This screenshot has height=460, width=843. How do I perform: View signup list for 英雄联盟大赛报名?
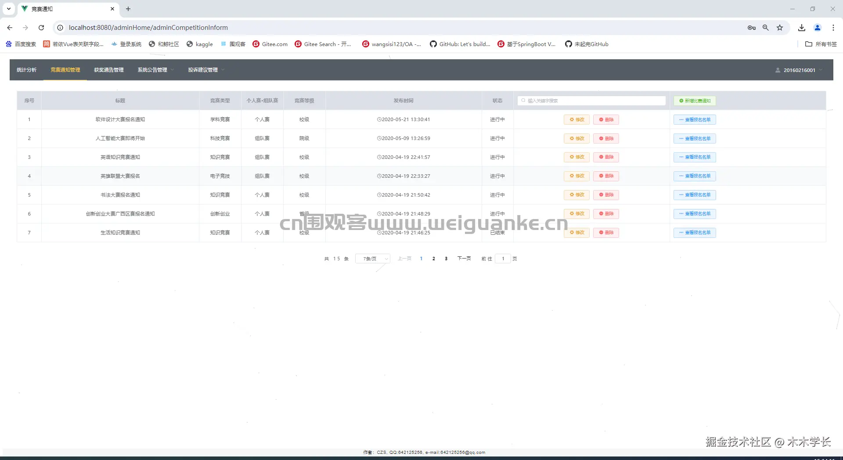pyautogui.click(x=695, y=176)
